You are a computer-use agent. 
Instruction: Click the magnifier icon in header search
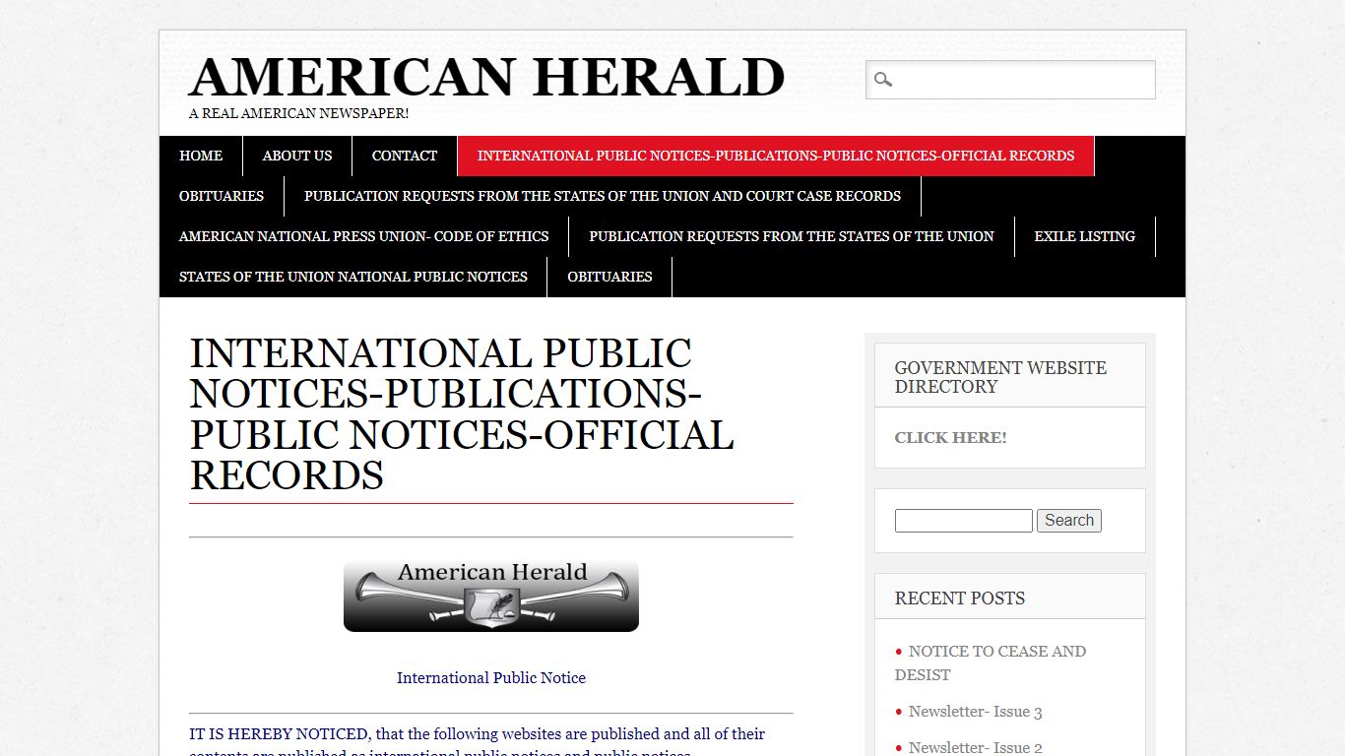(883, 80)
